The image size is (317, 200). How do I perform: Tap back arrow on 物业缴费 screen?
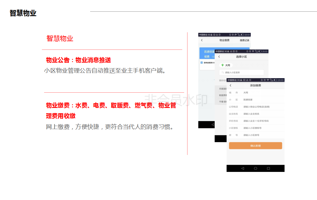(x=202, y=40)
